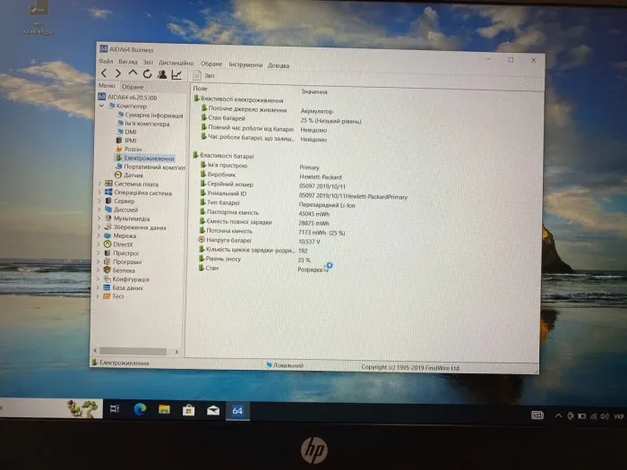Open the Обране menu in menu bar

point(211,64)
